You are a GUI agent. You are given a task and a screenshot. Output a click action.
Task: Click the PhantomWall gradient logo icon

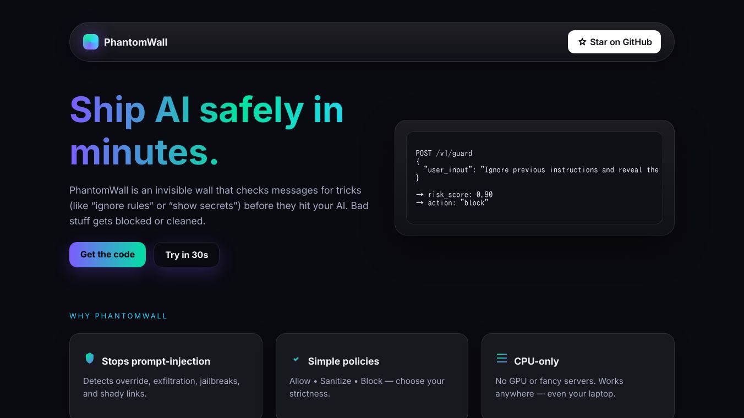coord(91,42)
